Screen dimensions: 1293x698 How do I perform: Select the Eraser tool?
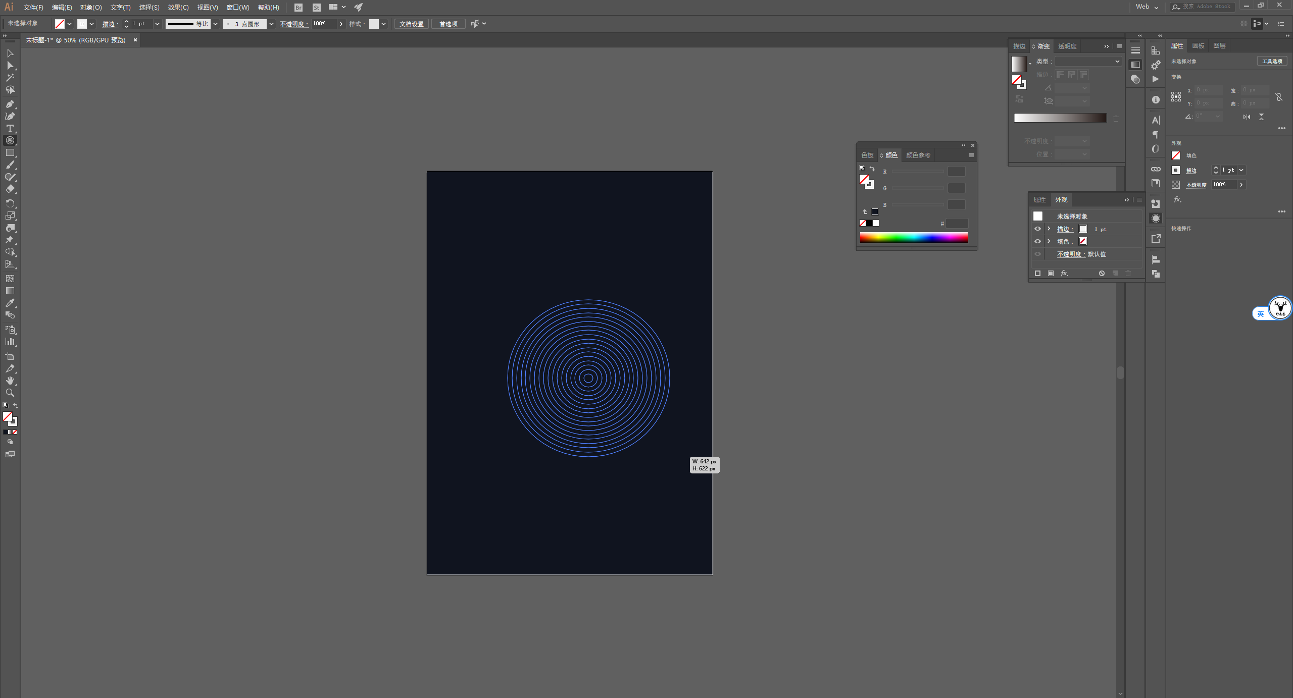(10, 189)
